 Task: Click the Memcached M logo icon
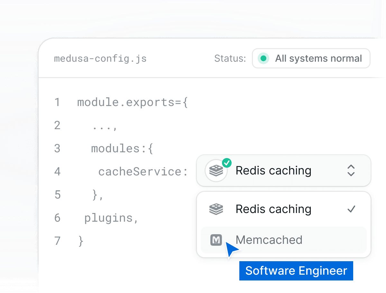pos(216,240)
